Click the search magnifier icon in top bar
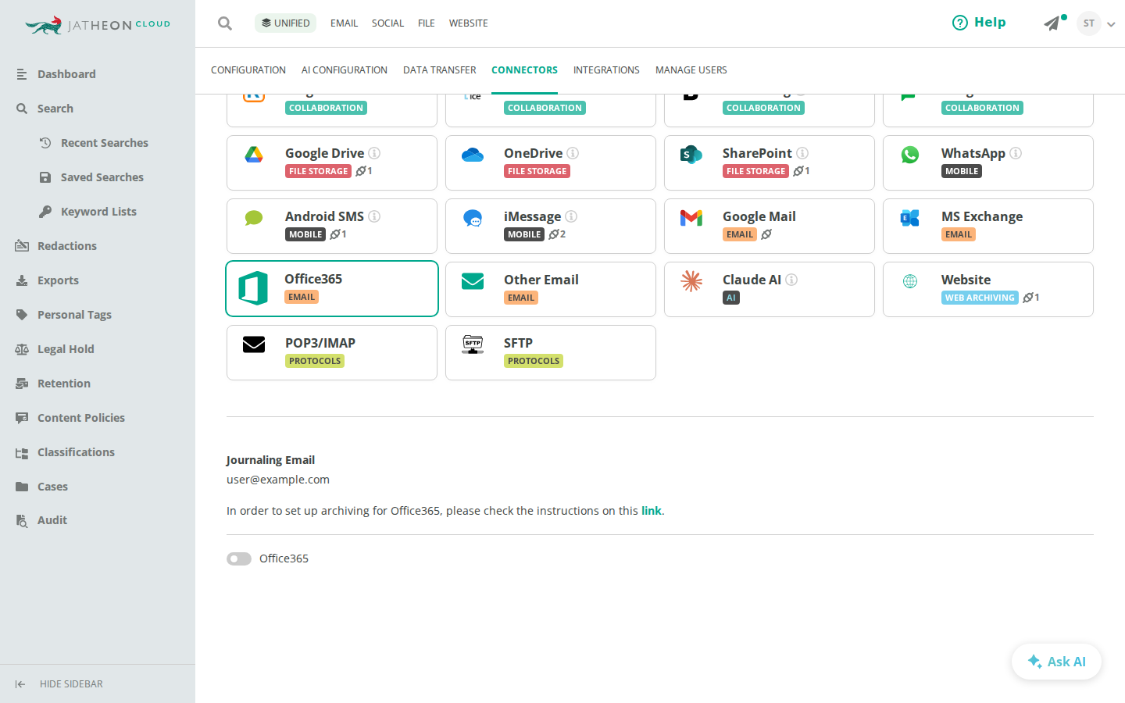The height and width of the screenshot is (703, 1125). click(225, 23)
